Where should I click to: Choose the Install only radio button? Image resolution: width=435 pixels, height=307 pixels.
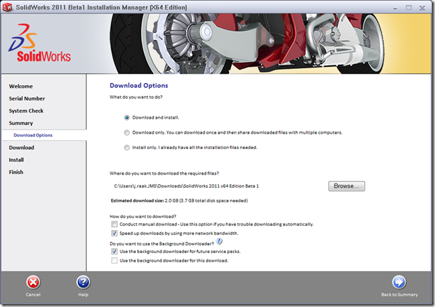[x=127, y=148]
